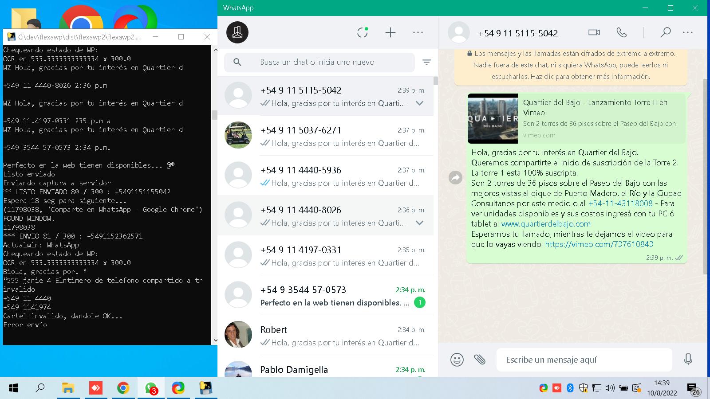Click the conversation pane scrollbar
Viewport: 710px width, 399px height.
click(705, 176)
